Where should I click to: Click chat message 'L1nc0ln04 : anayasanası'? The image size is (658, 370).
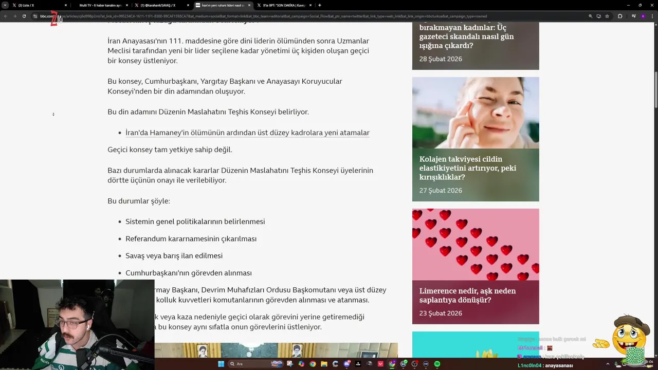point(545,365)
